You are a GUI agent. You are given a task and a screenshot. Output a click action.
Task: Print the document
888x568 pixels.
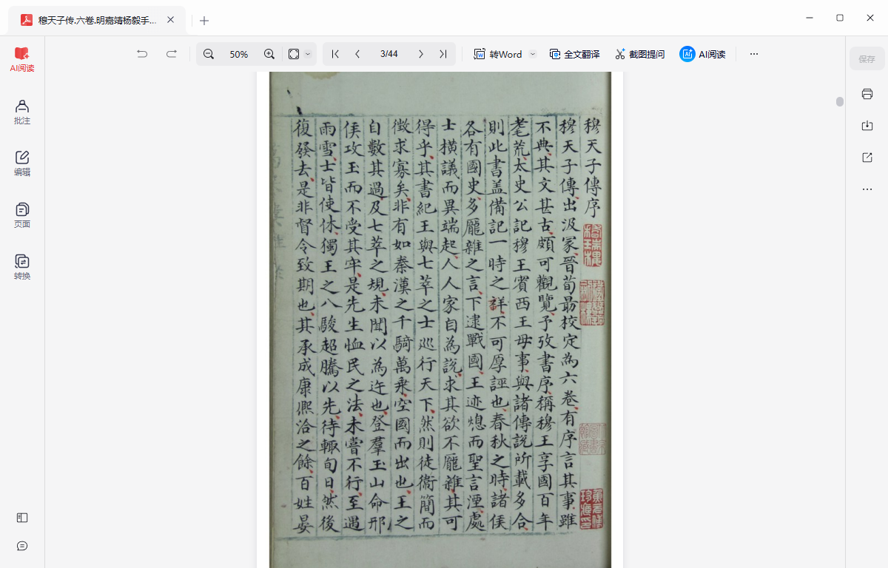(867, 94)
